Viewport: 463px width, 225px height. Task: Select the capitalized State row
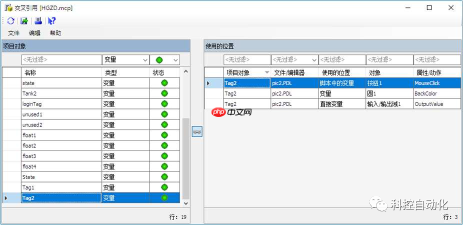pos(91,177)
